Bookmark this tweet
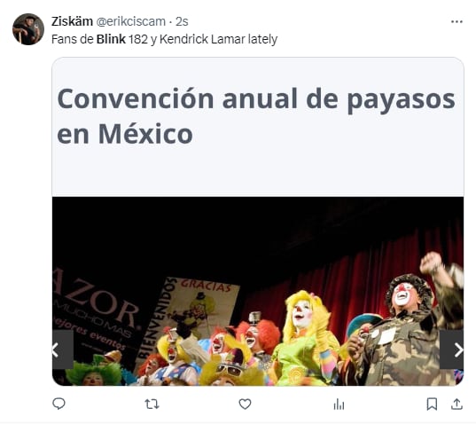Image resolution: width=476 pixels, height=424 pixels. tap(432, 404)
